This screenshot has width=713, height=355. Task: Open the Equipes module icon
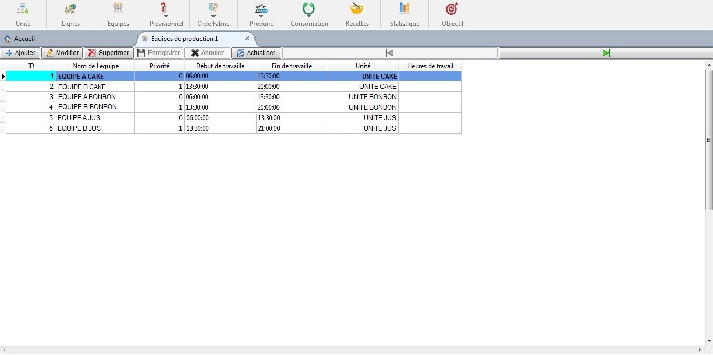(118, 9)
